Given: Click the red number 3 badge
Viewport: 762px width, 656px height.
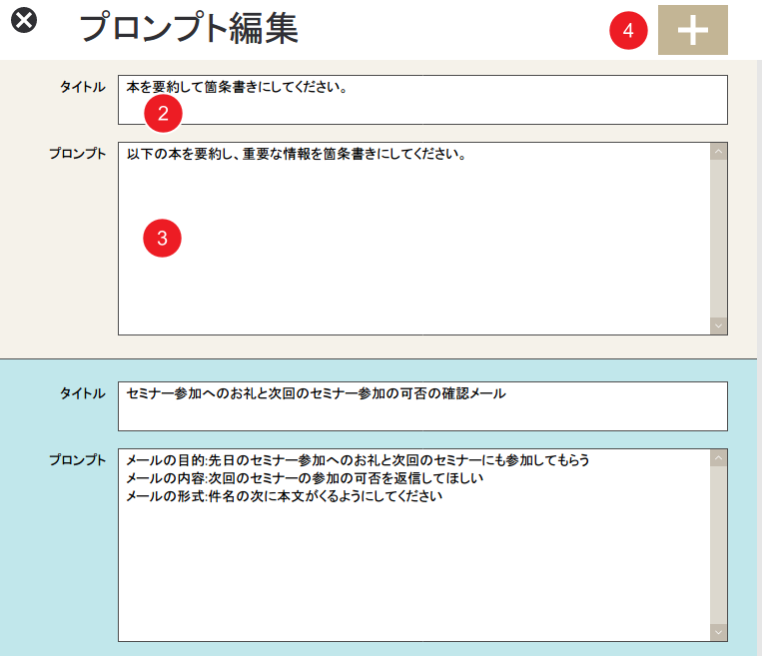Looking at the screenshot, I should (163, 239).
